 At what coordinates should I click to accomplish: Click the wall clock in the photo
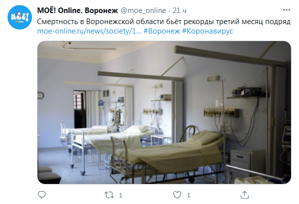click(x=40, y=95)
